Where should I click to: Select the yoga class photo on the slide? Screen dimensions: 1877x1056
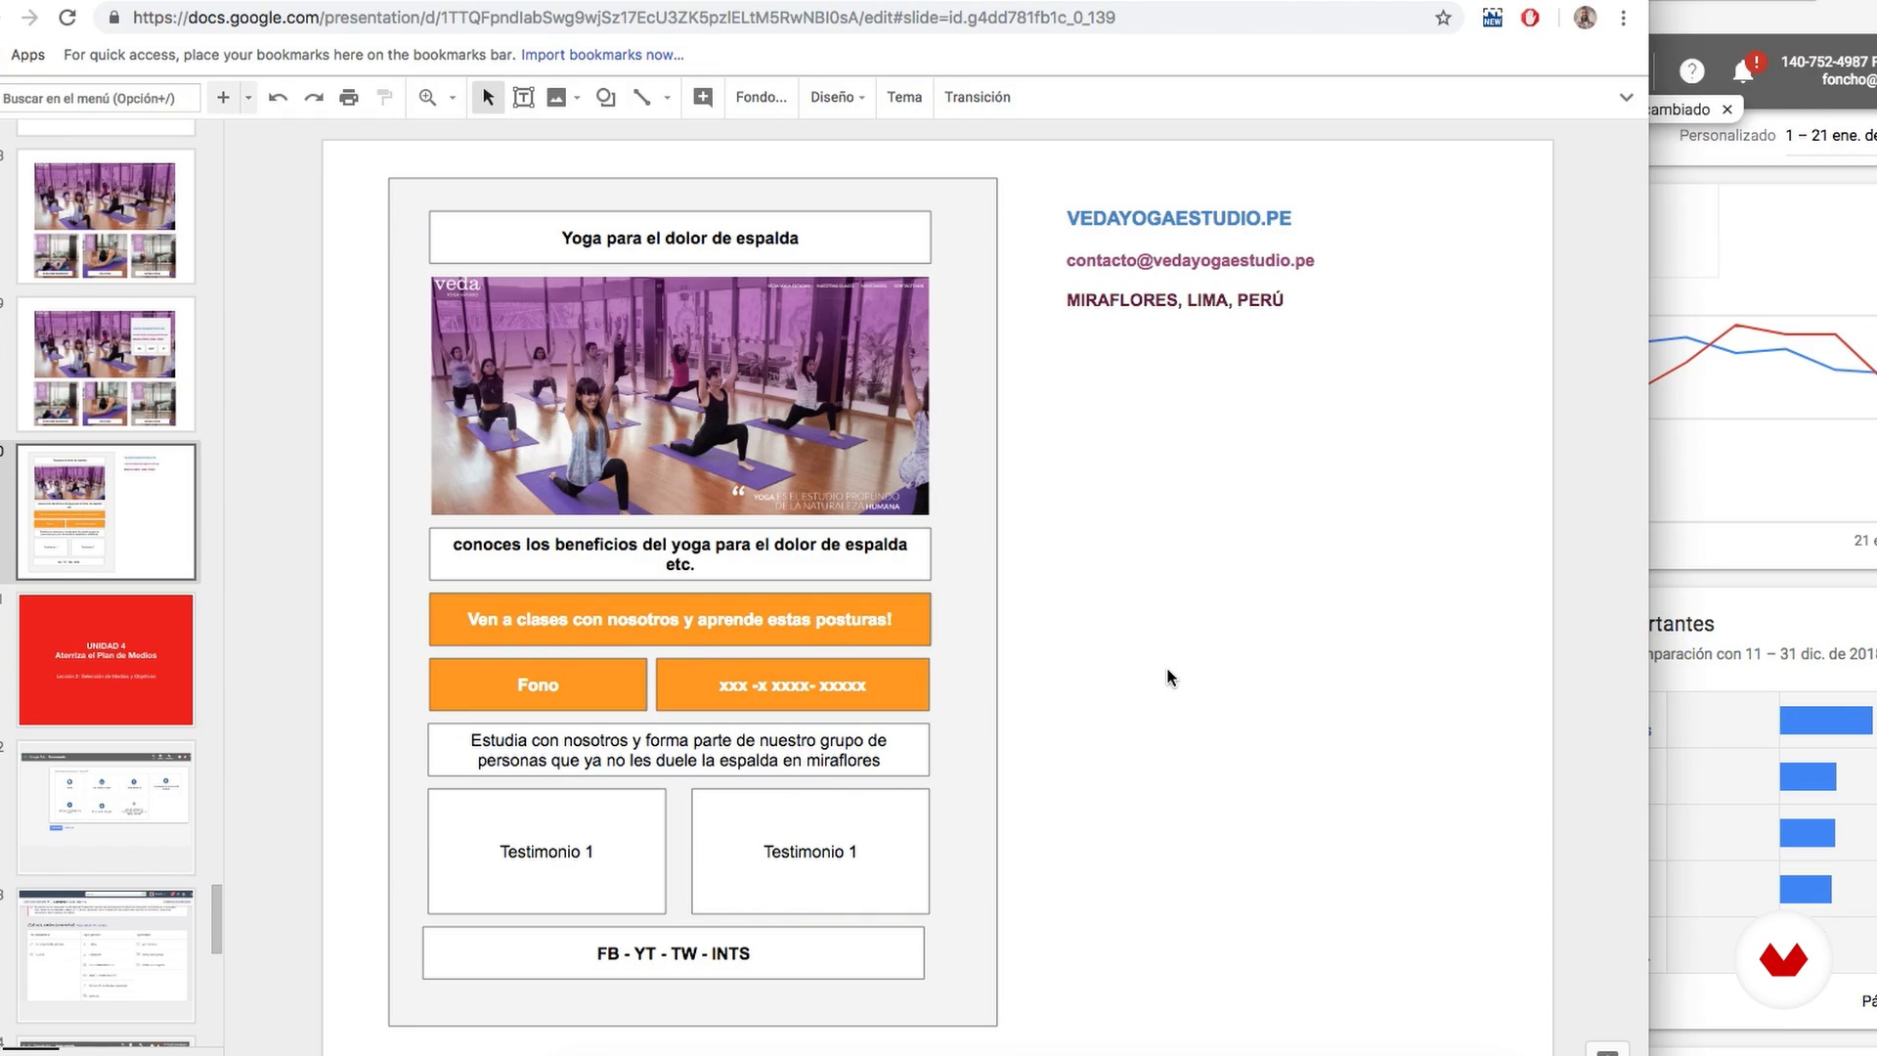tap(679, 395)
